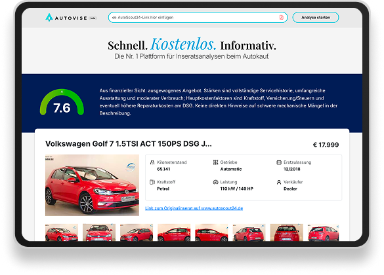Click the Erstzulassung label
384x275 pixels.
pos(297,162)
